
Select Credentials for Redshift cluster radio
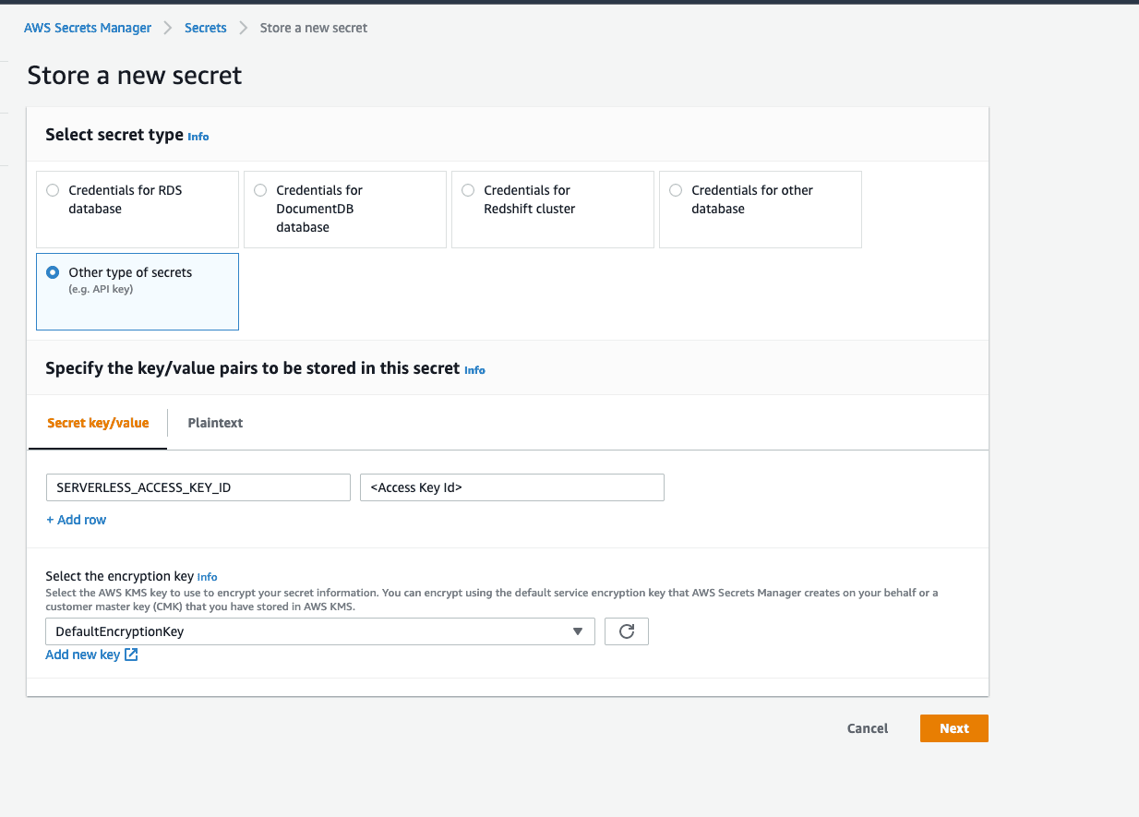click(468, 190)
